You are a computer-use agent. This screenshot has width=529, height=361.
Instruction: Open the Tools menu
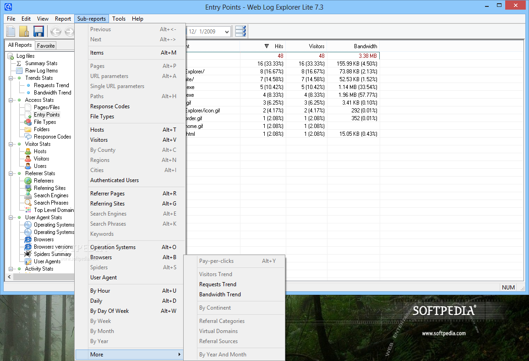coord(119,19)
